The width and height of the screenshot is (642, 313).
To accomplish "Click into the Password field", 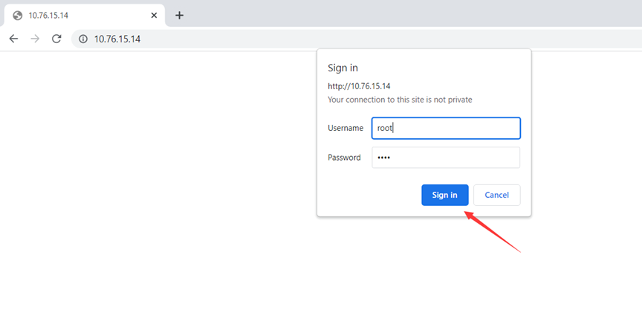I will (x=446, y=158).
